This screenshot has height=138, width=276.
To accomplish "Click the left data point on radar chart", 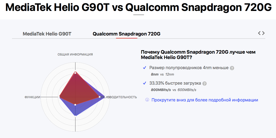I will coord(59,97).
